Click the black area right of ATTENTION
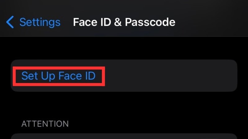This screenshot has height=139, width=248. point(155,124)
